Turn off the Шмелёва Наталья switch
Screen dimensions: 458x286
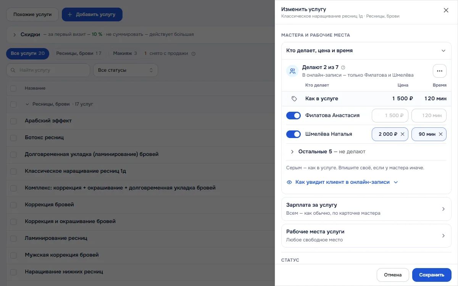pos(294,134)
